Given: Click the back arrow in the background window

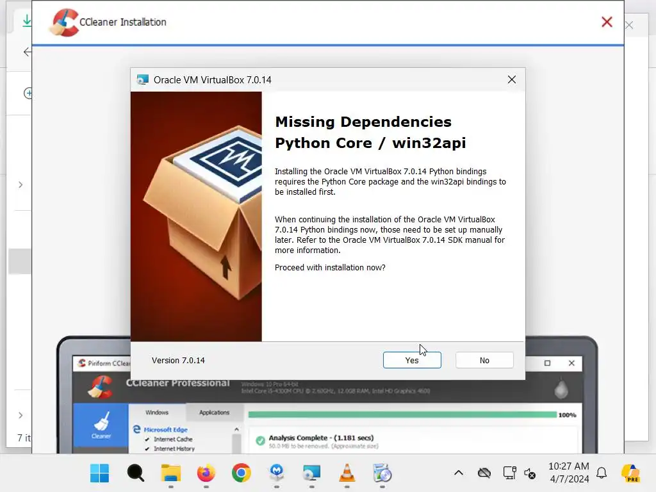Looking at the screenshot, I should 28,52.
